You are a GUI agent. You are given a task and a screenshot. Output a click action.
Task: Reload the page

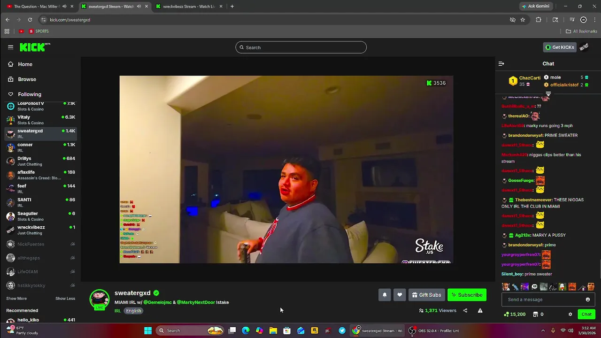[x=30, y=20]
